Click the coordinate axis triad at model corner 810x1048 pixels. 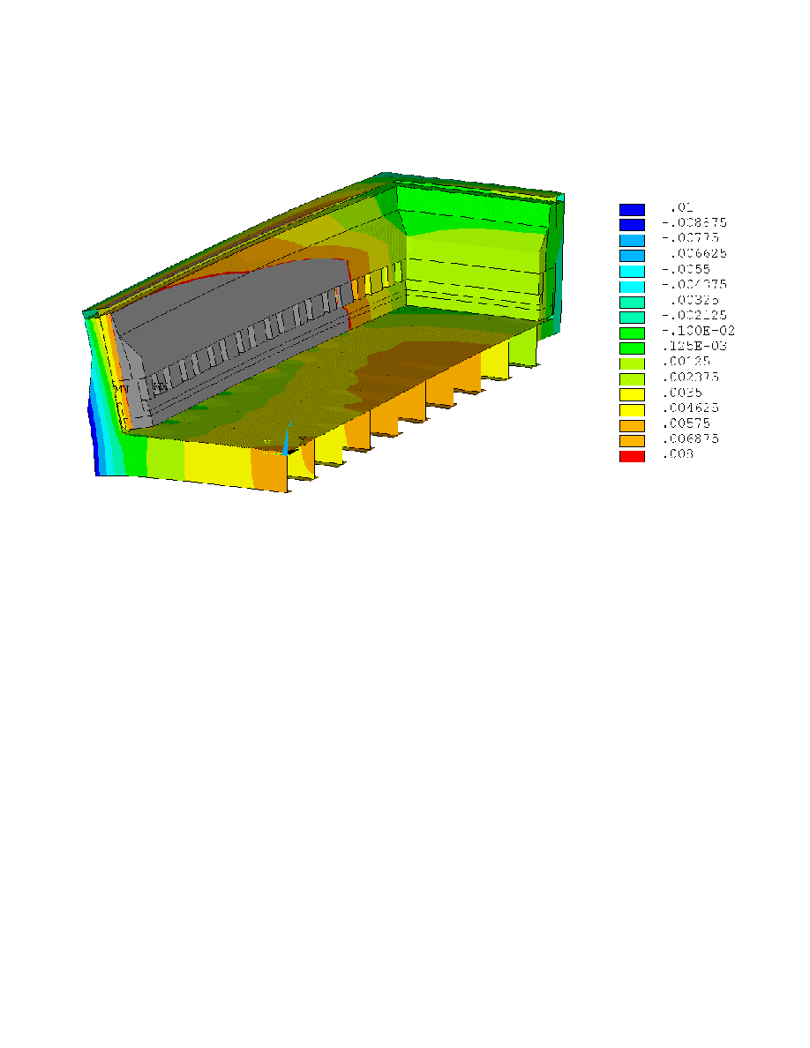pos(285,438)
